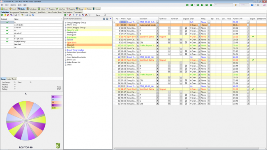Open Timing dropdown on row 1
The width and height of the screenshot is (267, 150).
209,22
